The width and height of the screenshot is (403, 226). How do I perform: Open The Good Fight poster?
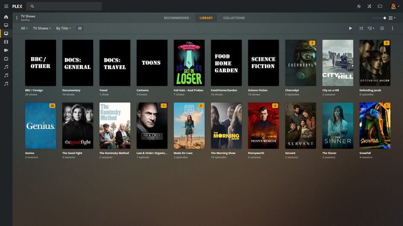[x=78, y=126]
